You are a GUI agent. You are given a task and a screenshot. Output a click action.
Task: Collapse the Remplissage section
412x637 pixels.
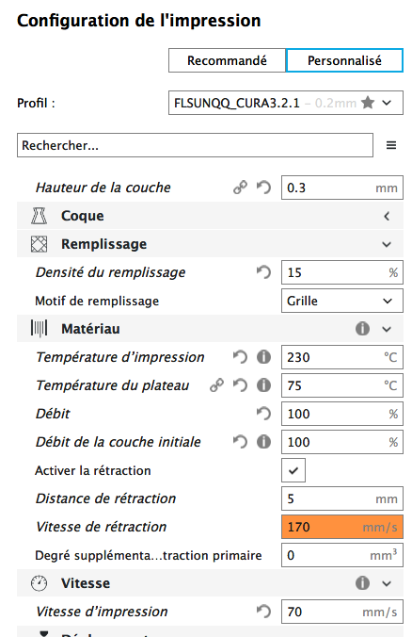click(210, 244)
